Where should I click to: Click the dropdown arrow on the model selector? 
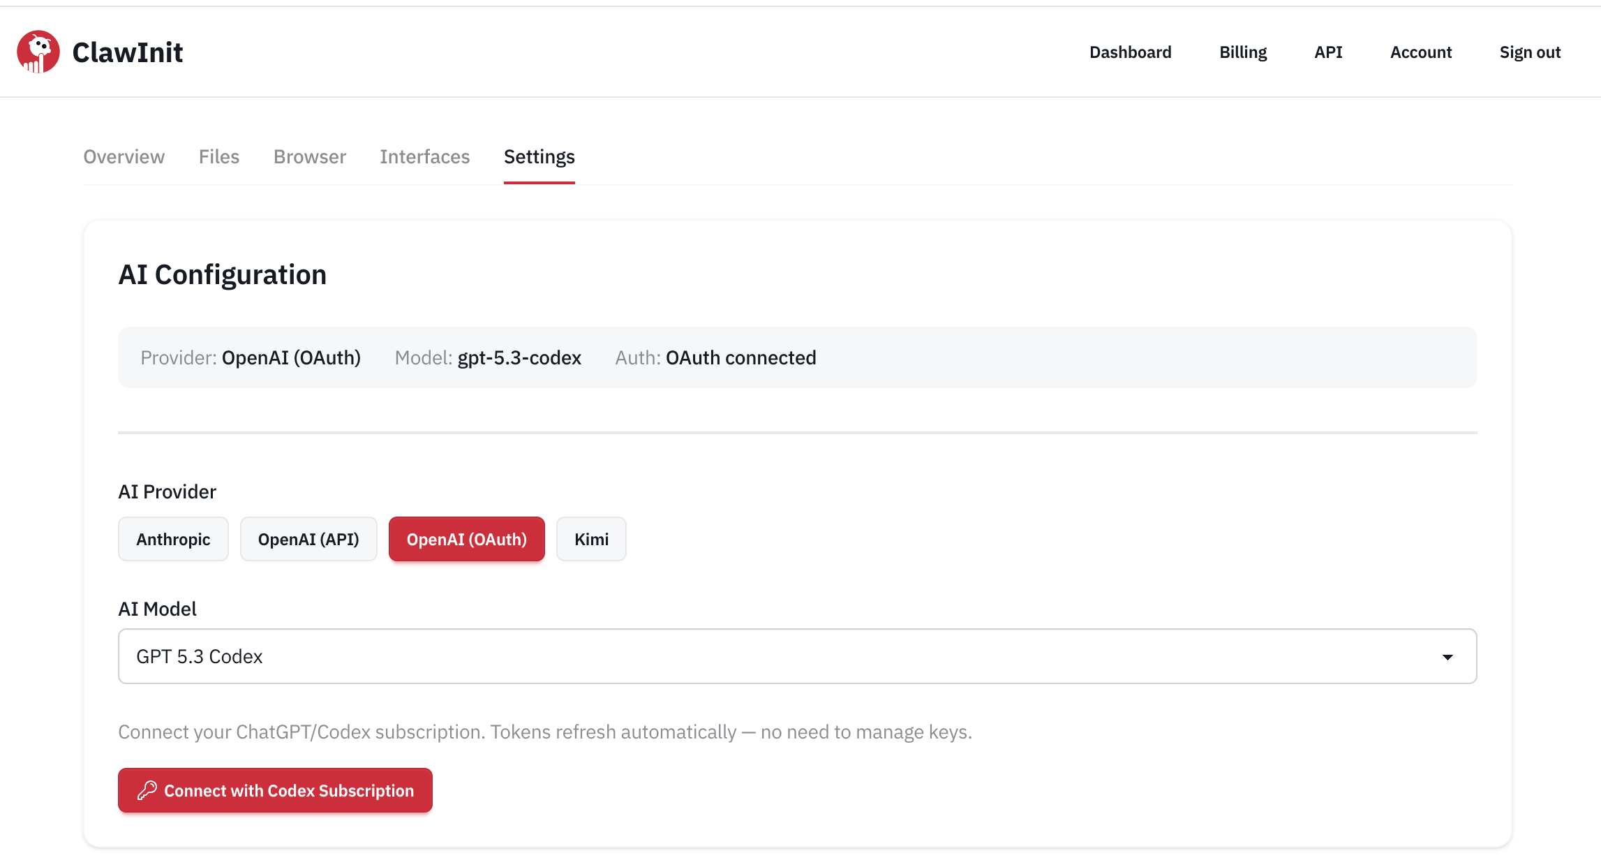tap(1447, 655)
